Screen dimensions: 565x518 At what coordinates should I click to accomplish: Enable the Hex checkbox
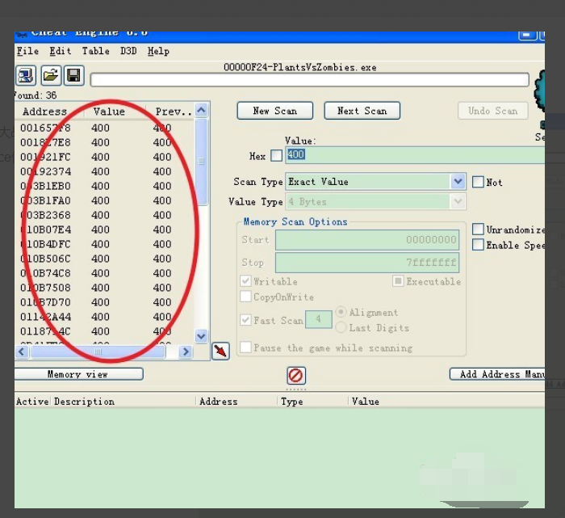click(x=277, y=155)
